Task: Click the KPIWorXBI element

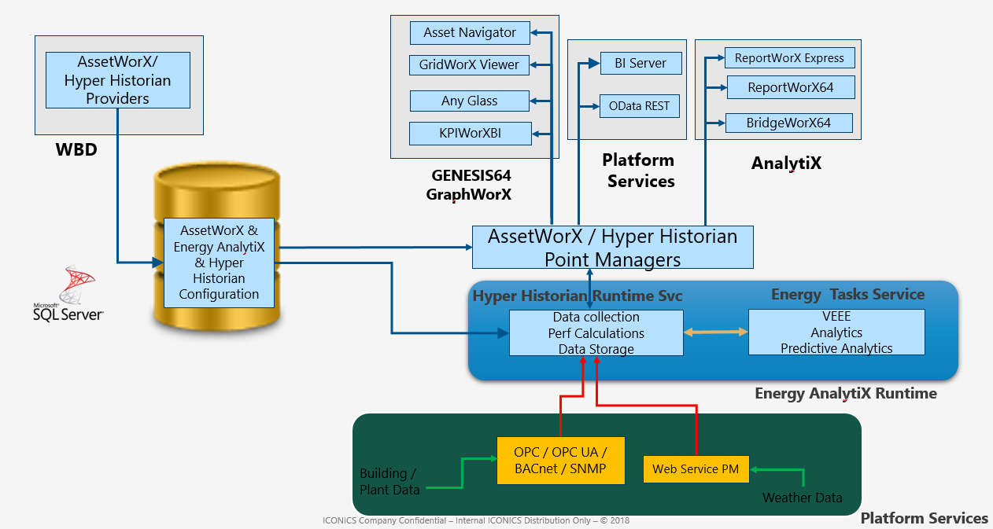Action: click(x=470, y=133)
